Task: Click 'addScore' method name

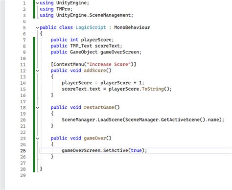Action: (95, 71)
